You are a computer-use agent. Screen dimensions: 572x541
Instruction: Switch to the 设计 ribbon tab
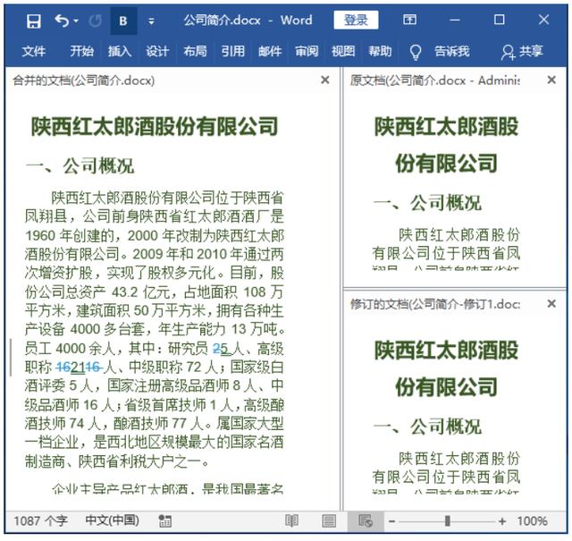[157, 51]
